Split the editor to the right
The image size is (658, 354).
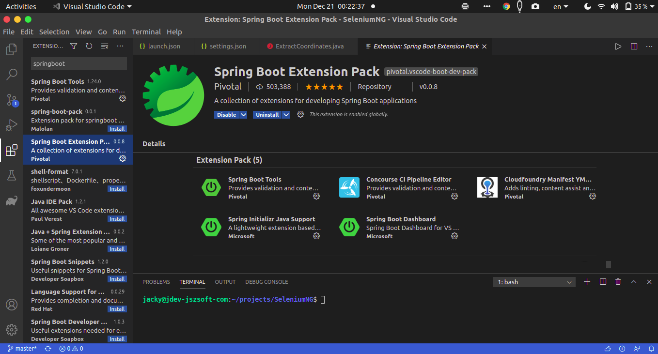(634, 46)
